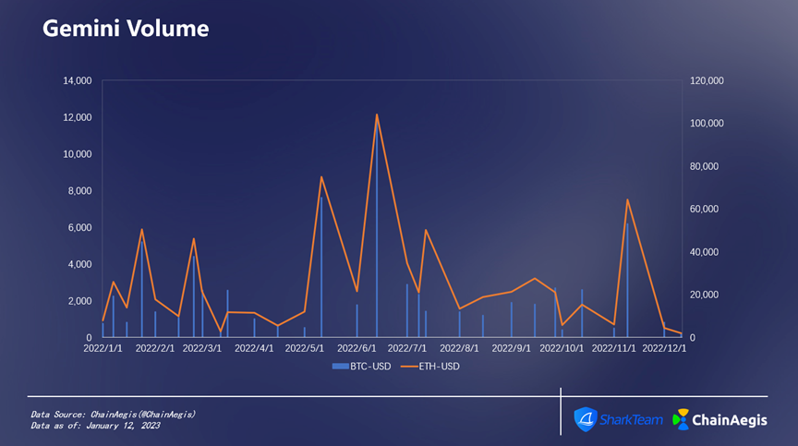Click the BTC-USD legend label
Screen dimensions: 798x446
tap(370, 367)
